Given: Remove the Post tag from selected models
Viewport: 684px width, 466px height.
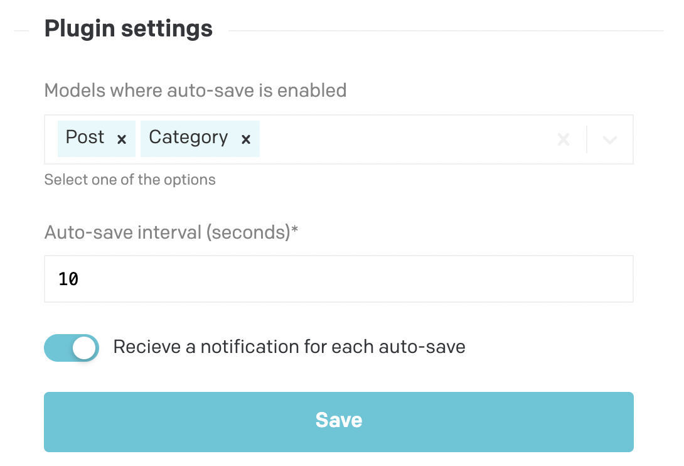Looking at the screenshot, I should [x=122, y=139].
